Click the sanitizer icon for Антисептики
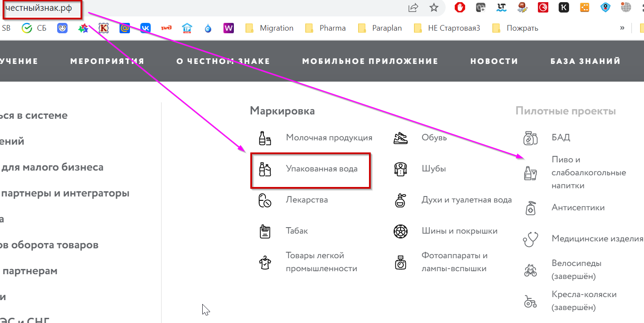Screen dimensions: 644x323 point(531,208)
